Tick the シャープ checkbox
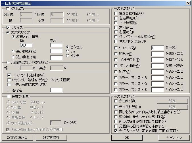The width and height of the screenshot is (192, 143). click(x=116, y=48)
